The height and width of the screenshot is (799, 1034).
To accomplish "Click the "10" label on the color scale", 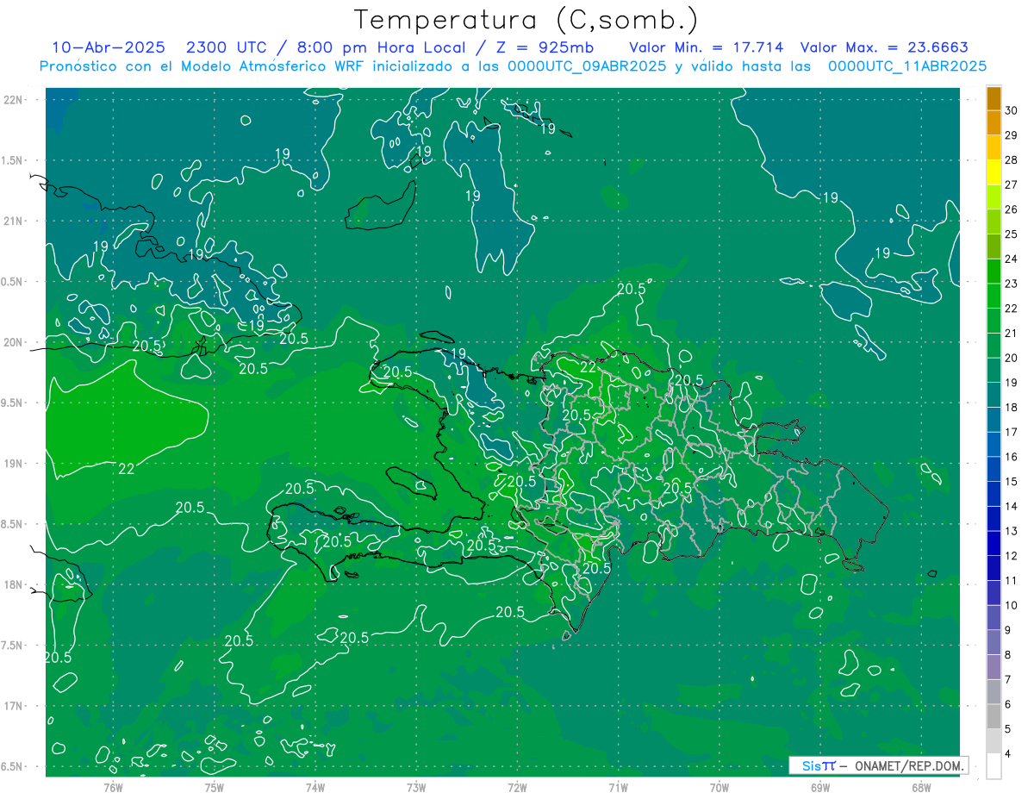I will (1012, 605).
